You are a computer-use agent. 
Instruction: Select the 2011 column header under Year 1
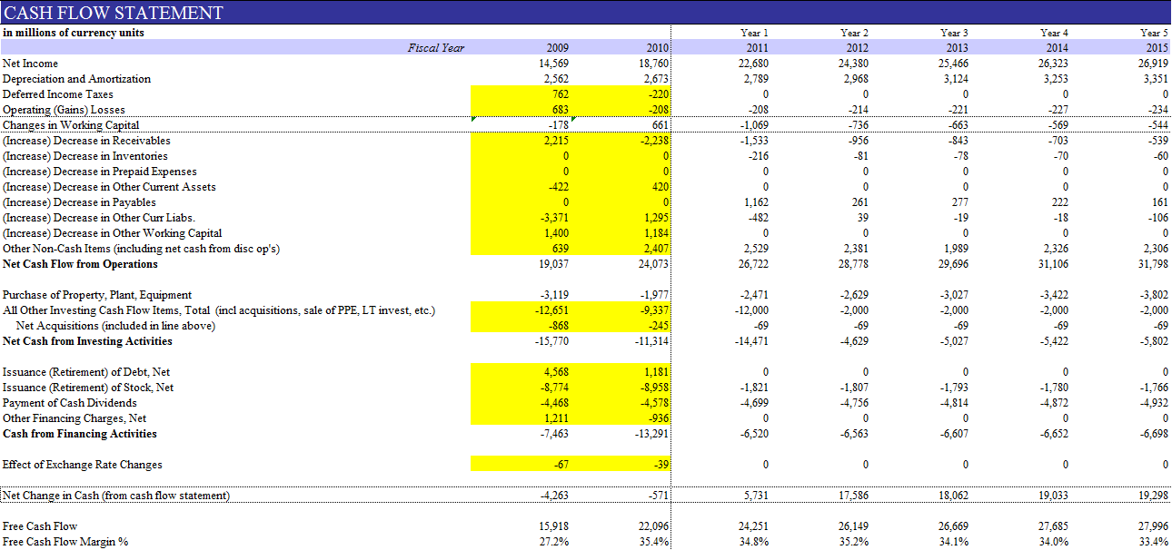[x=757, y=48]
